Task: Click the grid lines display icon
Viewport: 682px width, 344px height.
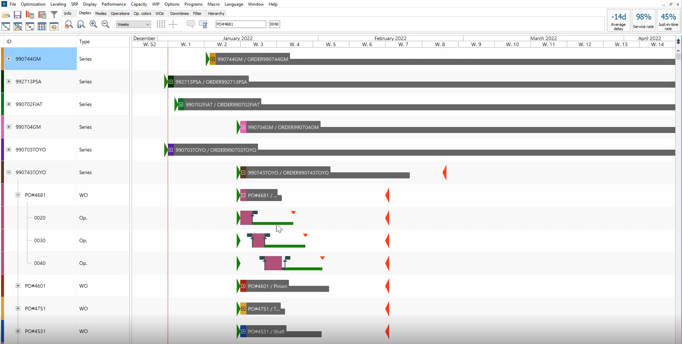Action: (161, 24)
